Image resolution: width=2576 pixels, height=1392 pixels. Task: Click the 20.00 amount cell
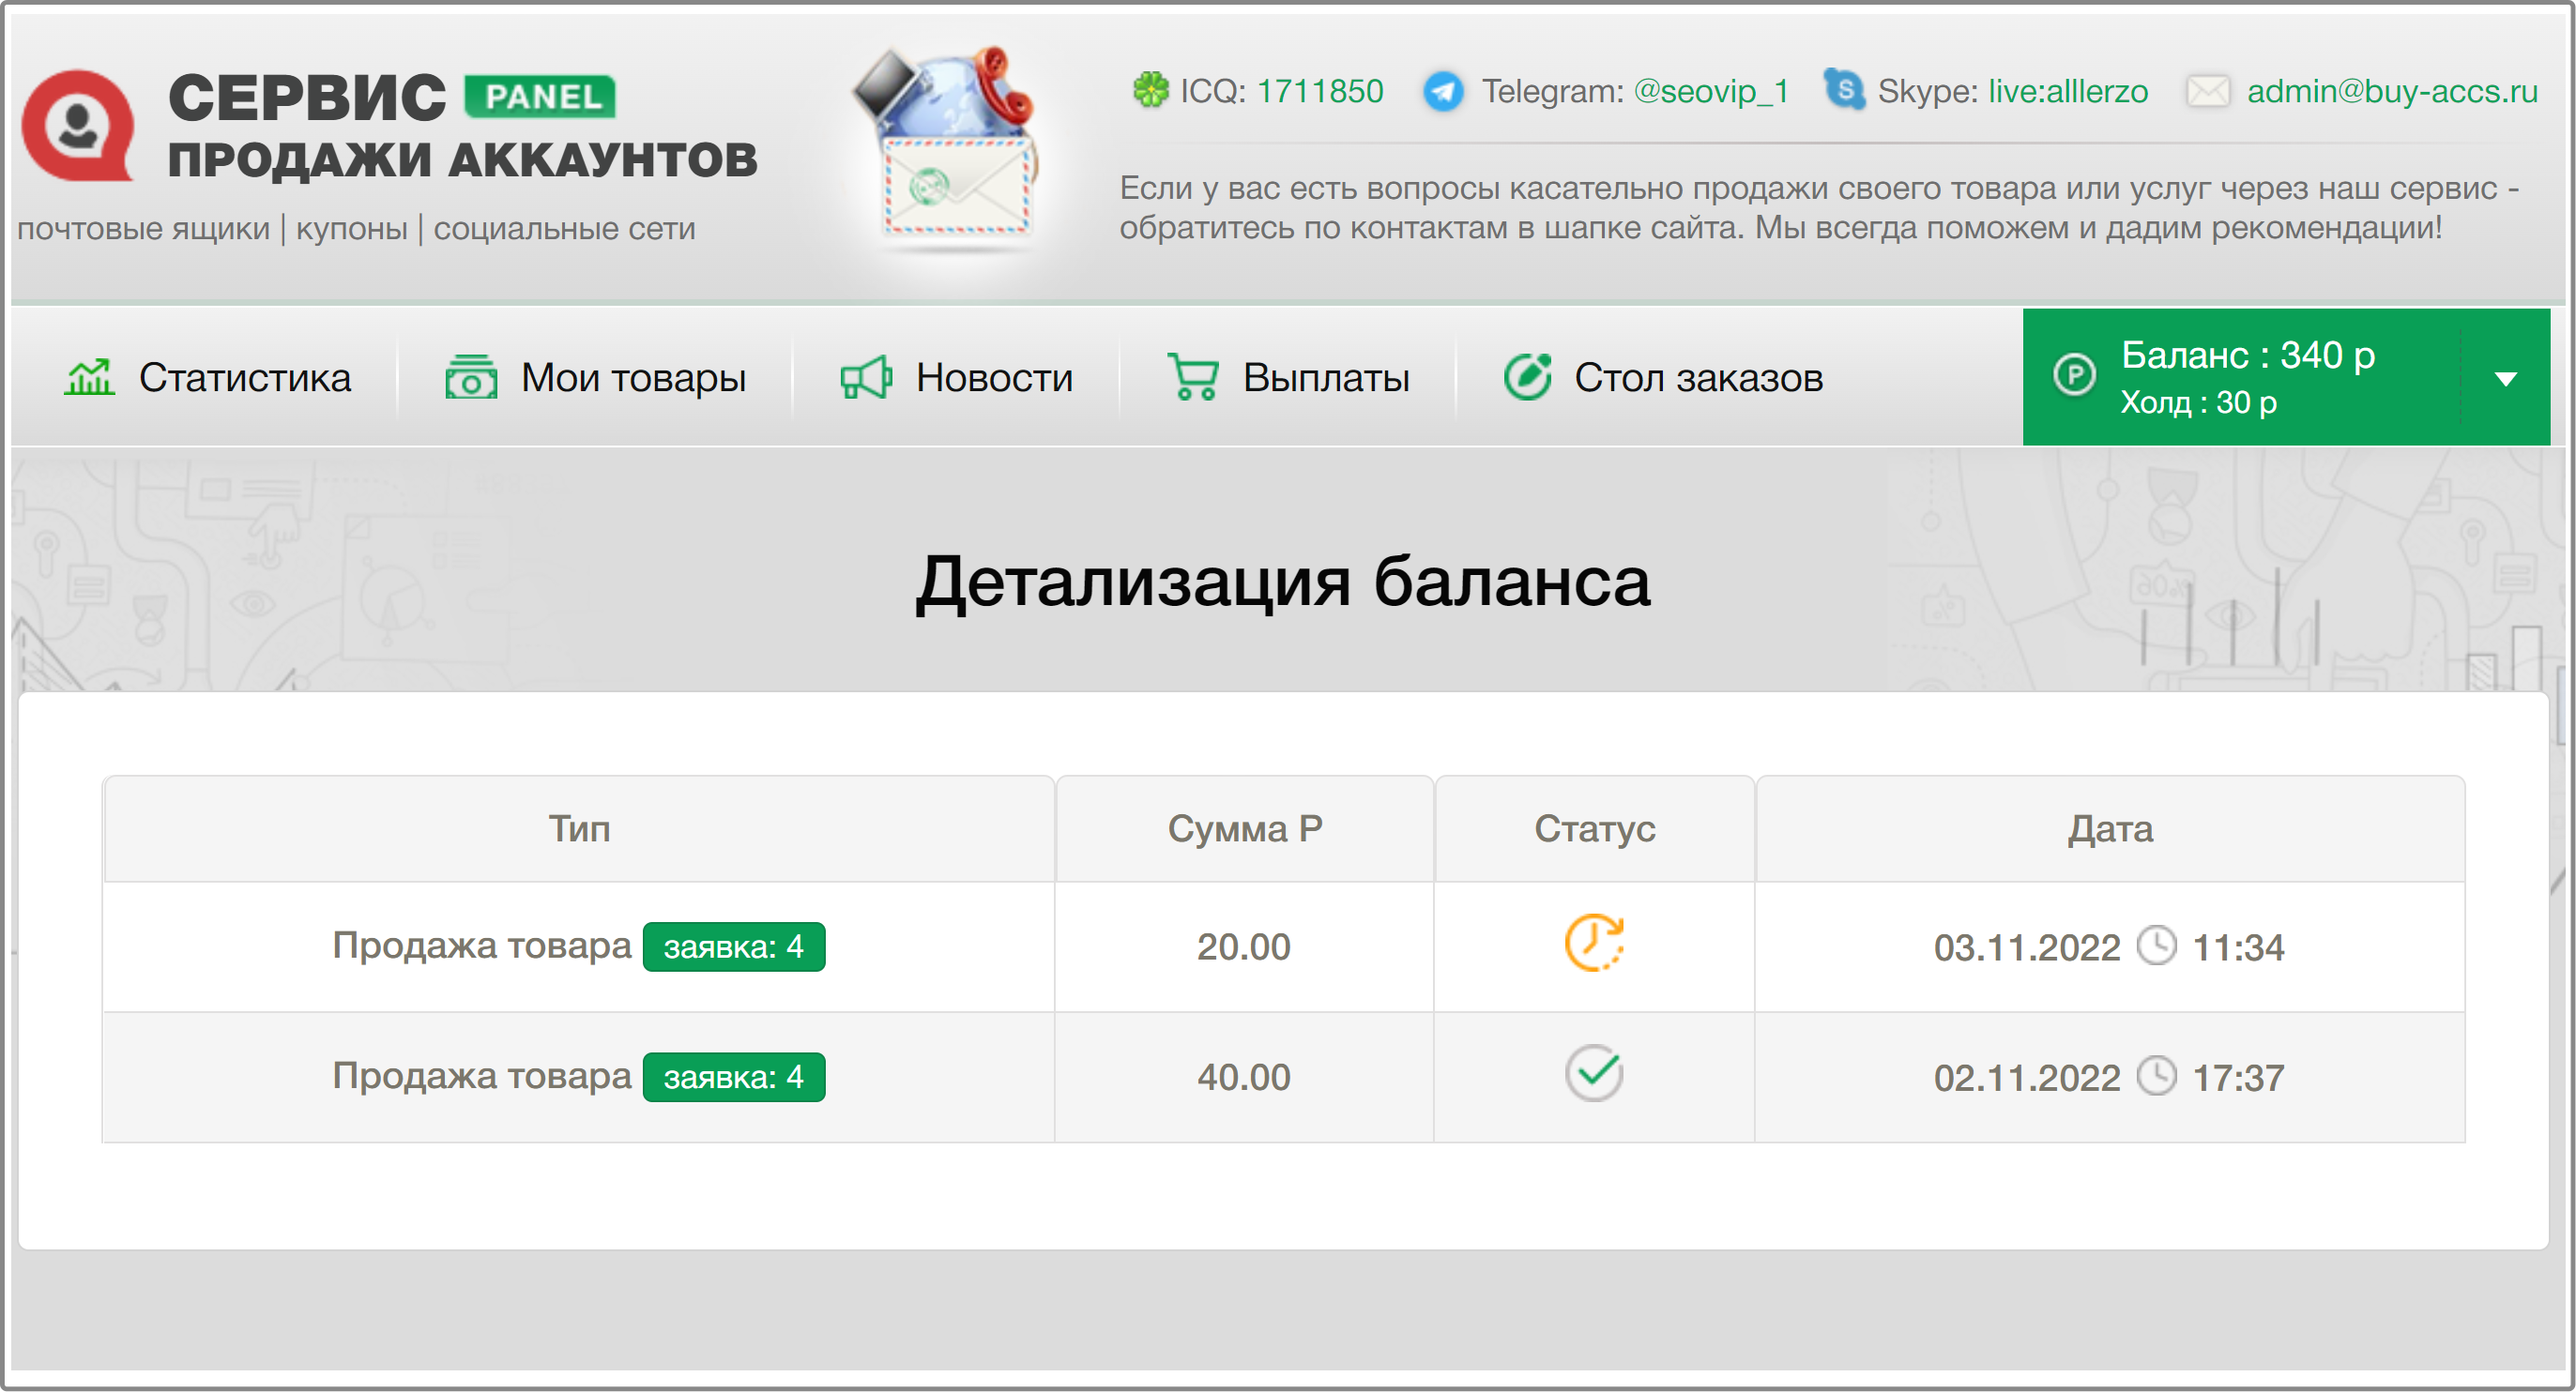[1244, 947]
